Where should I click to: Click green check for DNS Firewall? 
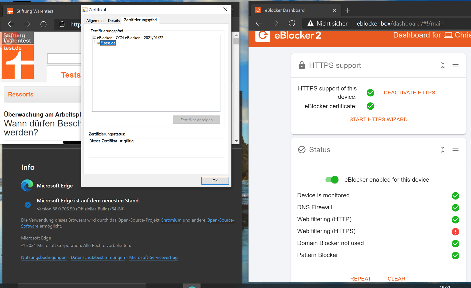[456, 208]
